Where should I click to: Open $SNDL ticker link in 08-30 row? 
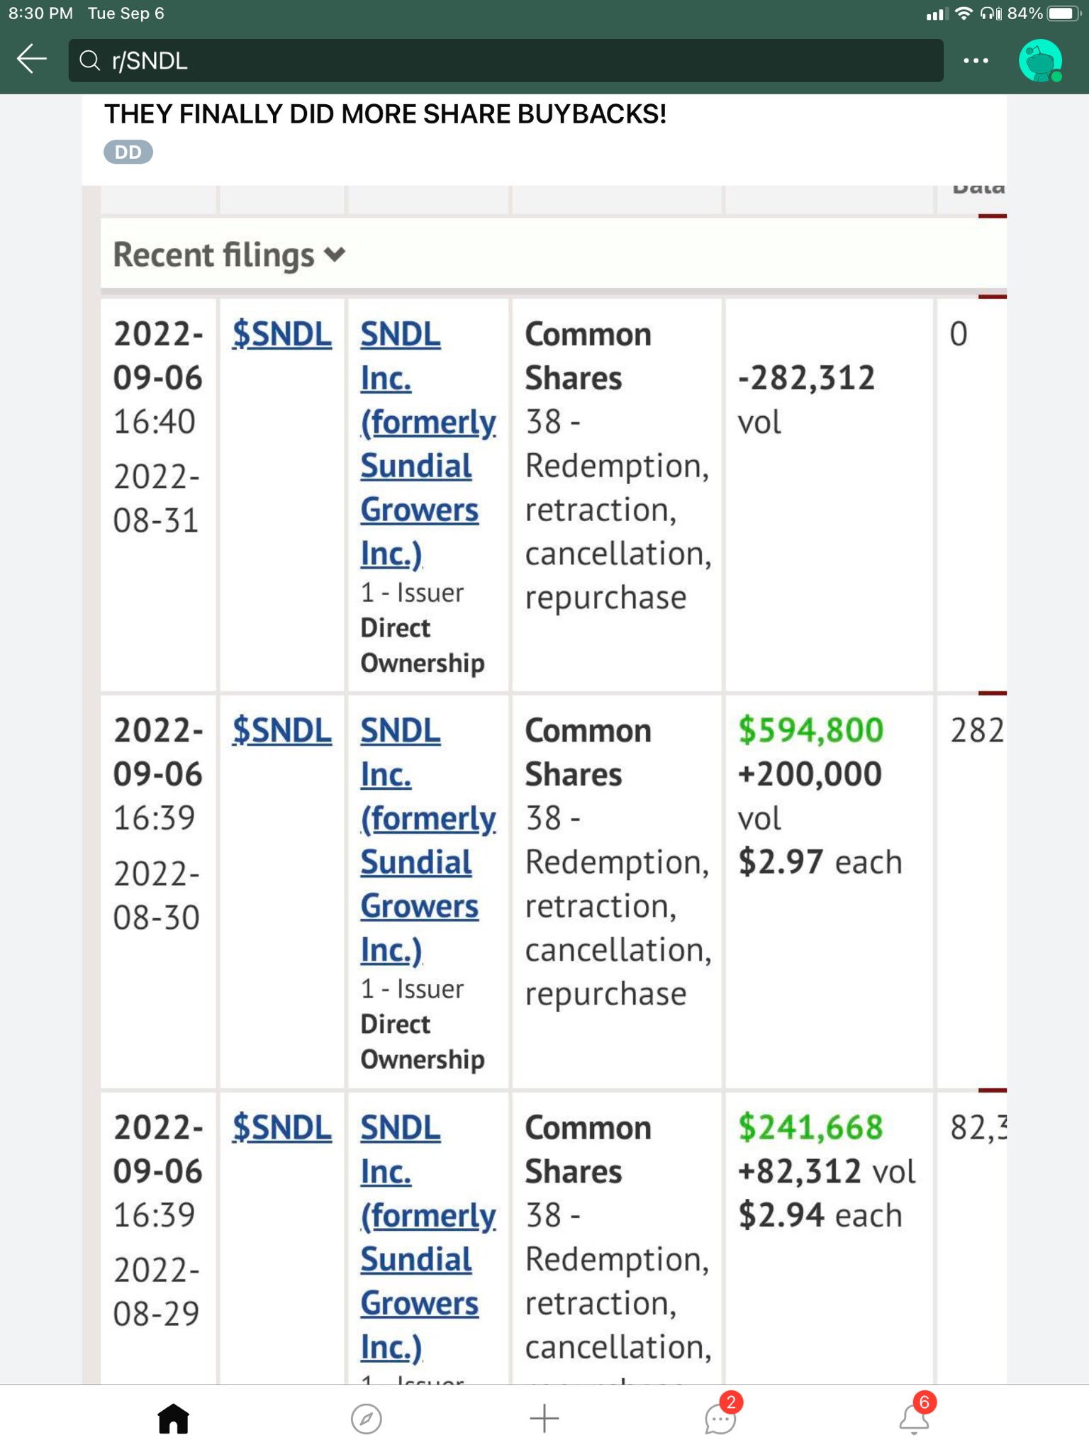(x=282, y=730)
